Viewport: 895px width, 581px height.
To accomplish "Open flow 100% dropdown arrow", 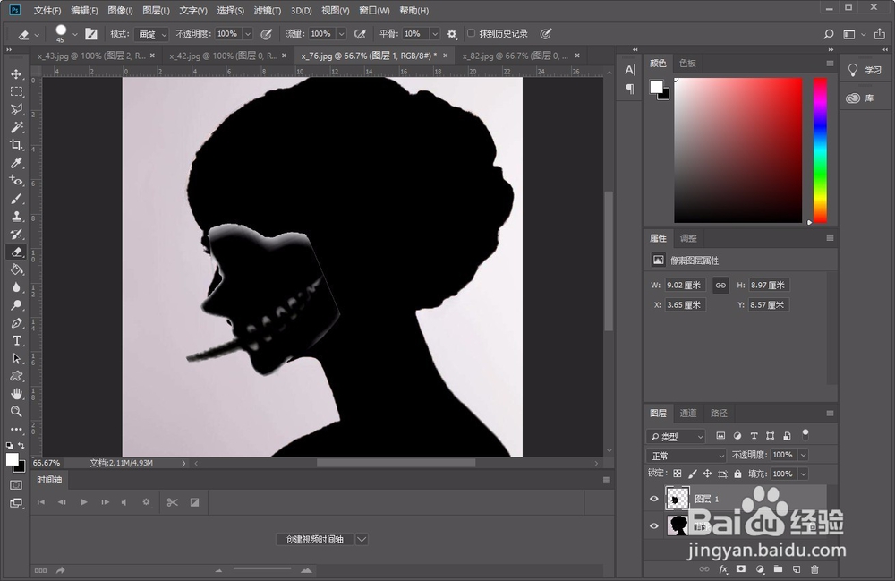I will [341, 34].
